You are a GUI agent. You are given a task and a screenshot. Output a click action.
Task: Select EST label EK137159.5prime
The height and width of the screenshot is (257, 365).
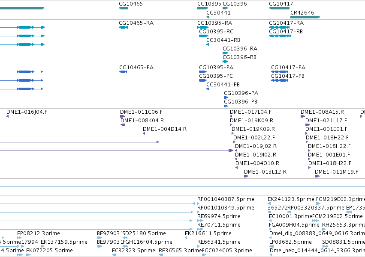[64, 242]
